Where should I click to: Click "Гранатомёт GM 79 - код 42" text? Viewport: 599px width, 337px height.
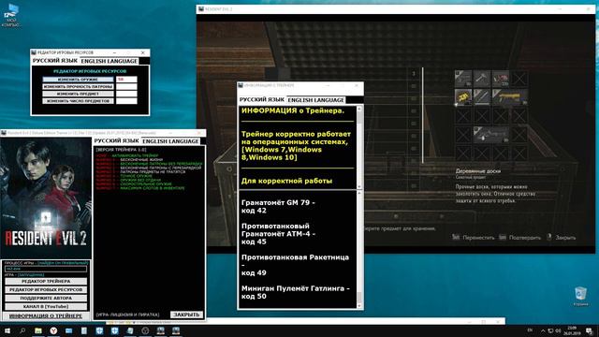[x=278, y=206]
